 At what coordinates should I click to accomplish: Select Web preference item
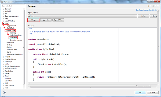tap(6, 83)
